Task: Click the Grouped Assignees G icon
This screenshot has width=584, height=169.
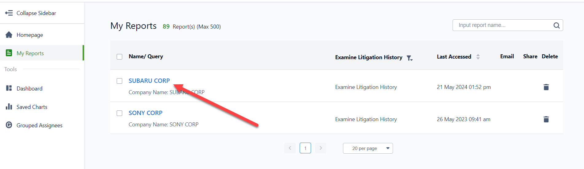Action: [x=9, y=125]
